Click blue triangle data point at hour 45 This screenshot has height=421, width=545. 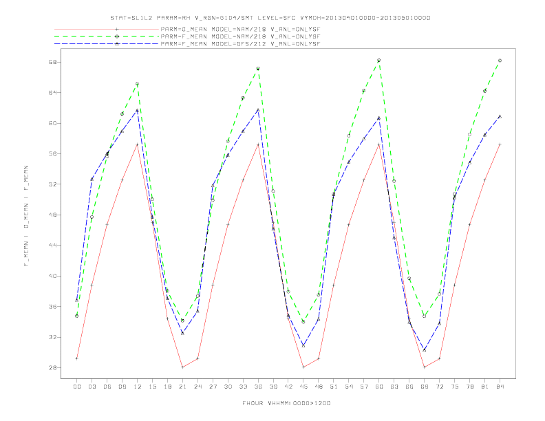tap(303, 345)
